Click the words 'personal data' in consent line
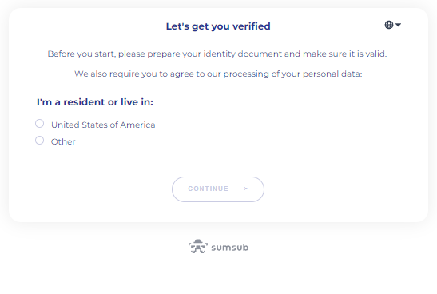The height and width of the screenshot is (294, 437). click(332, 73)
